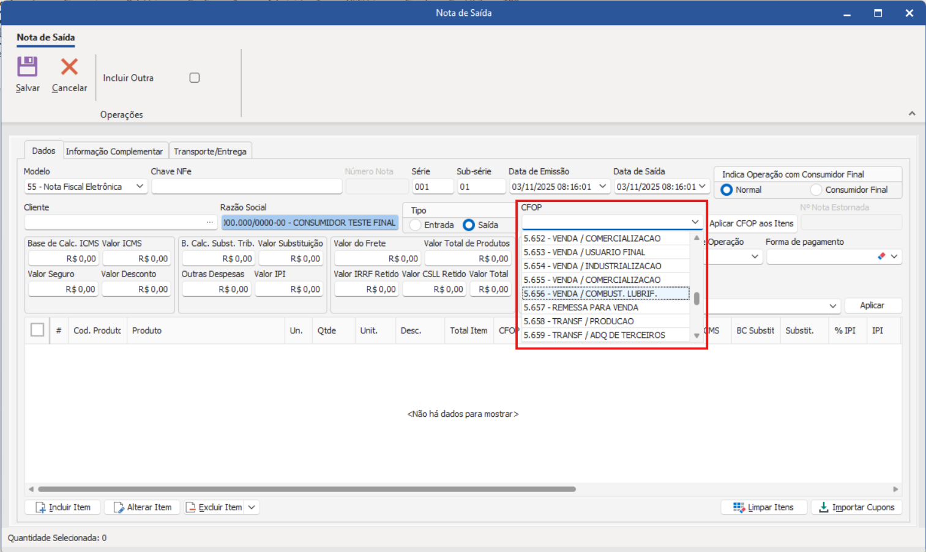Click the Excluir Item delete icon

click(191, 507)
